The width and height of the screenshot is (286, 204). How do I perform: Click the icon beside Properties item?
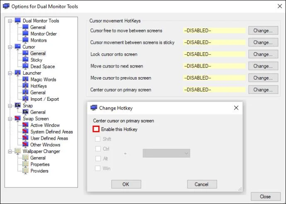click(x=25, y=164)
